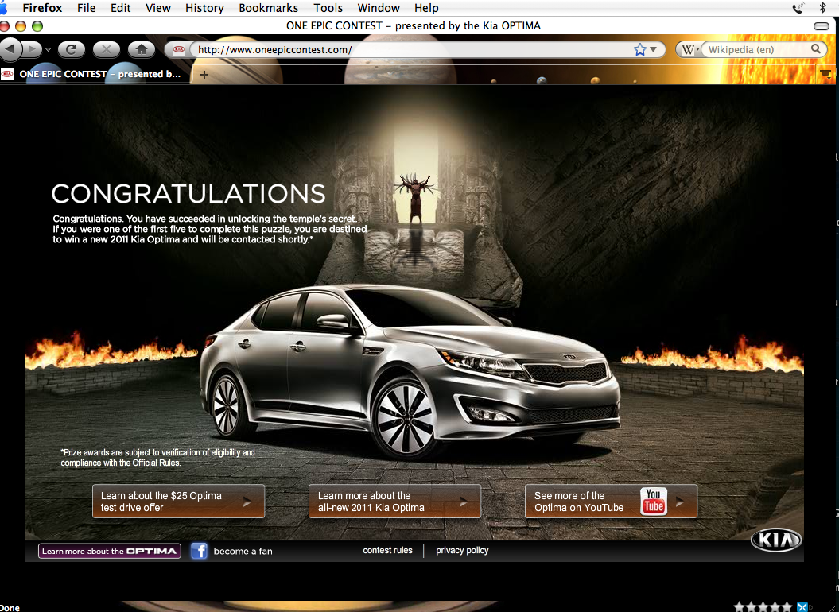Open the URL history dropdown arrow
The image size is (839, 612).
click(654, 50)
